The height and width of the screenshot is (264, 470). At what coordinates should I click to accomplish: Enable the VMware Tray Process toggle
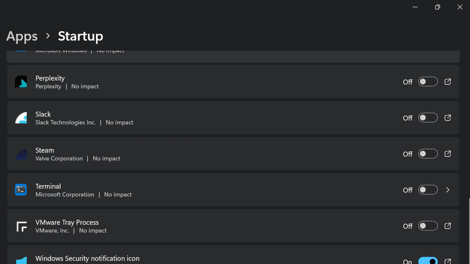[428, 226]
